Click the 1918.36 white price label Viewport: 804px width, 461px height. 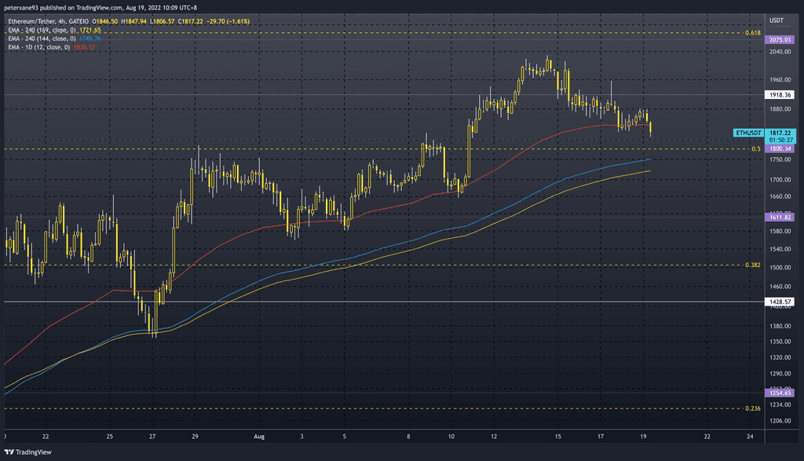pyautogui.click(x=780, y=95)
